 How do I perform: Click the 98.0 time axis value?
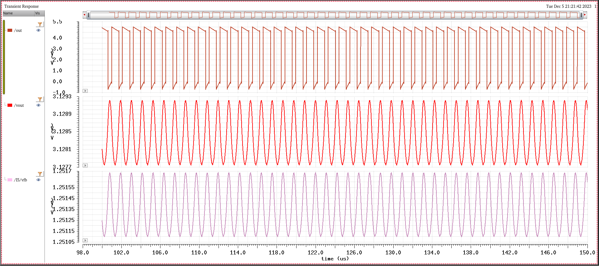(83, 253)
